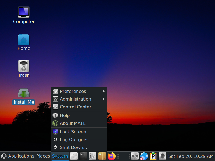The image size is (215, 161).
Task: Click the mixer-sliders launcher in the bottom panel
Action: 92,156
